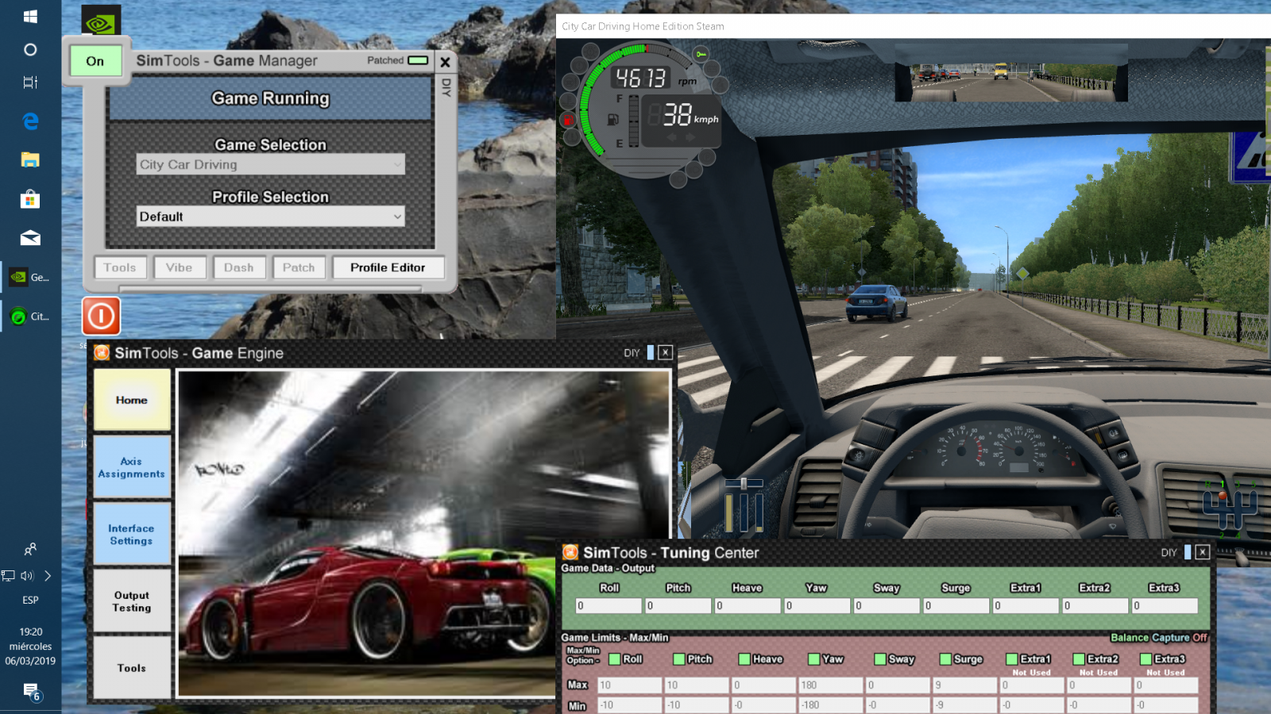Open the Profile Selection dropdown

(270, 217)
